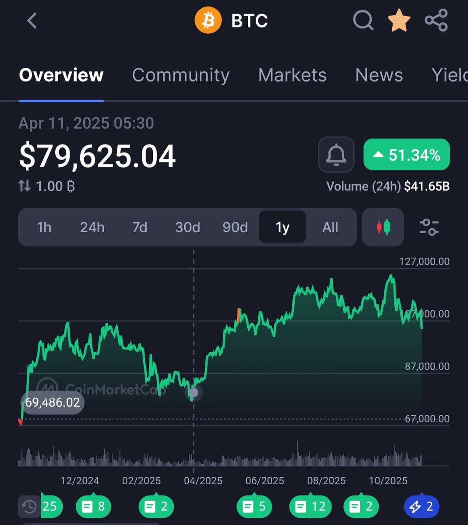Set a price alert with bell icon
The height and width of the screenshot is (525, 468).
click(x=336, y=154)
